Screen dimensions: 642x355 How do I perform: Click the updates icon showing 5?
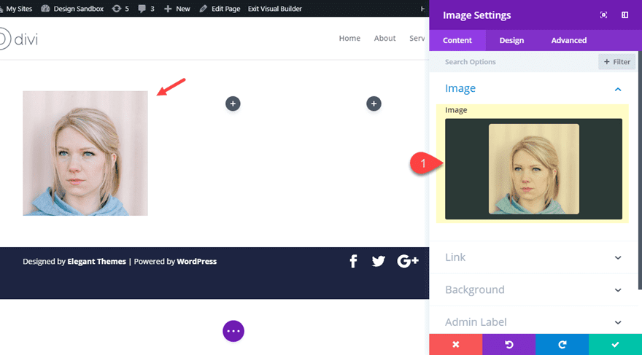tap(120, 9)
